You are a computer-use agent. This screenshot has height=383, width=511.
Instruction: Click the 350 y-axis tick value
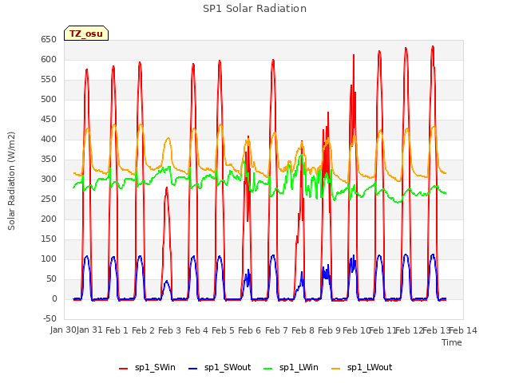click(49, 159)
